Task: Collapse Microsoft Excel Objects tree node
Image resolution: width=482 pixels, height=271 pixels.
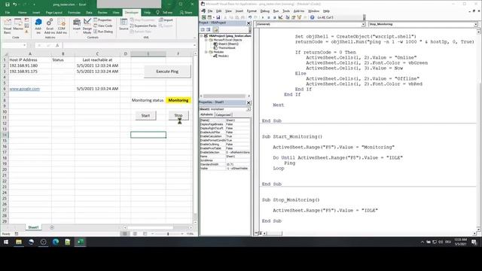Action: [x=206, y=40]
